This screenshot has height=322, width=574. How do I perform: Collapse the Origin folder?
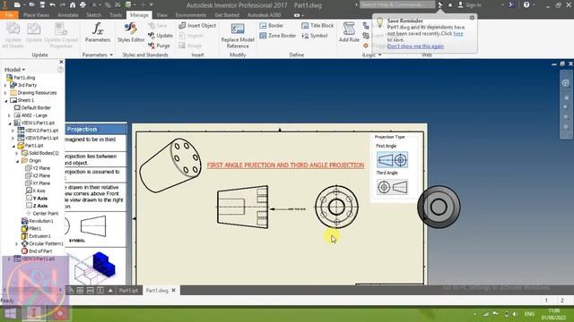click(x=17, y=161)
